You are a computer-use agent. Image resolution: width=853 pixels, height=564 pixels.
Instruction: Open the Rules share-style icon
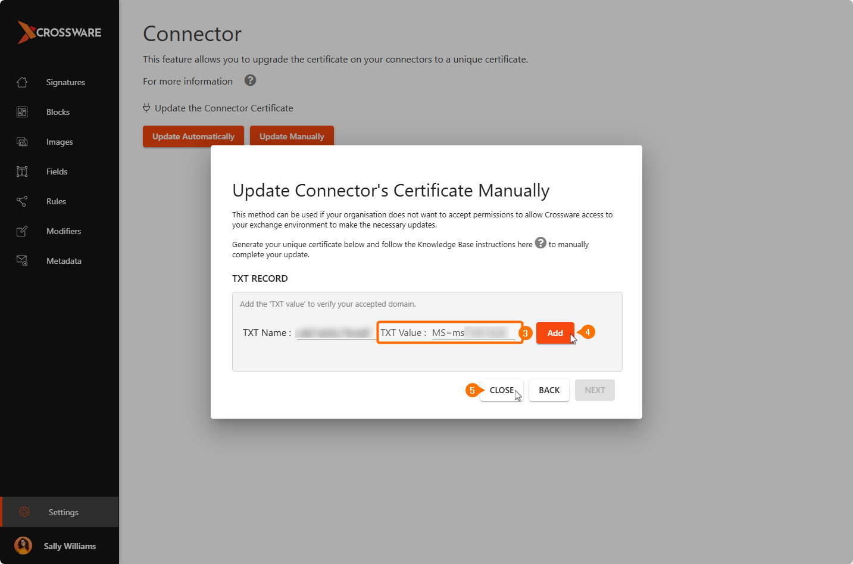[22, 201]
